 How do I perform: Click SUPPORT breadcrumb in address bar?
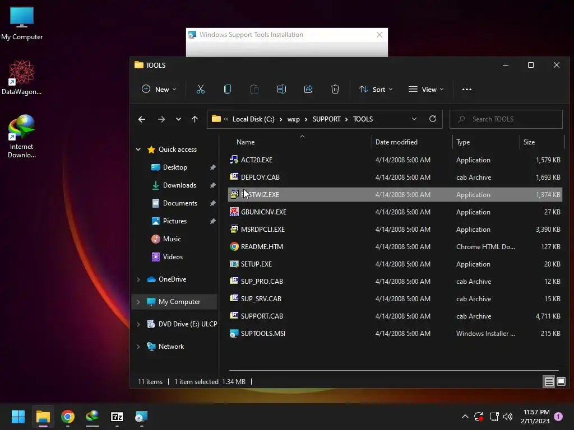coord(326,119)
